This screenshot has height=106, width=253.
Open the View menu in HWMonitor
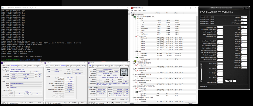135,11
